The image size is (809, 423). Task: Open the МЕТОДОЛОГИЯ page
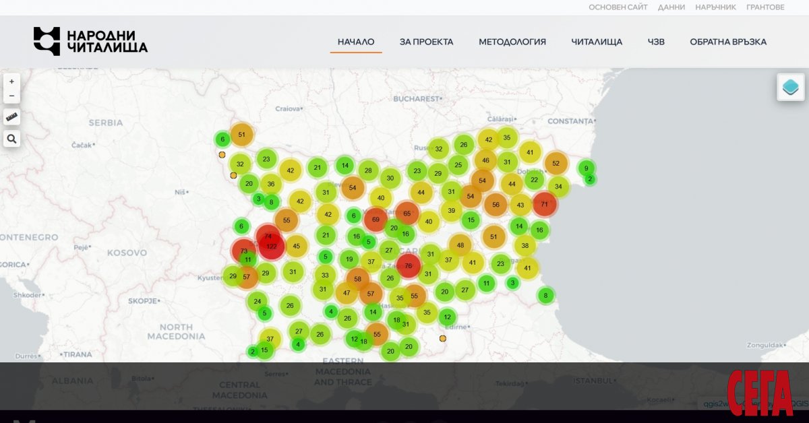(x=512, y=42)
